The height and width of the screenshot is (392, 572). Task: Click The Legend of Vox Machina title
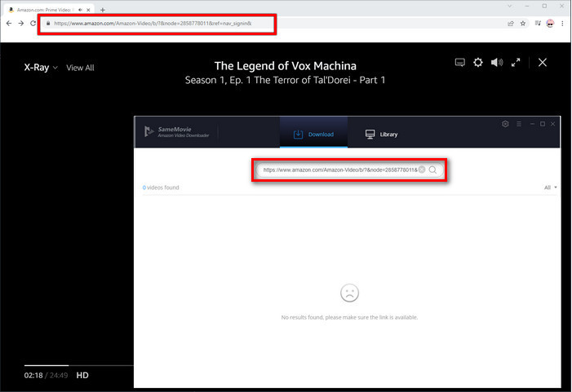pyautogui.click(x=286, y=66)
